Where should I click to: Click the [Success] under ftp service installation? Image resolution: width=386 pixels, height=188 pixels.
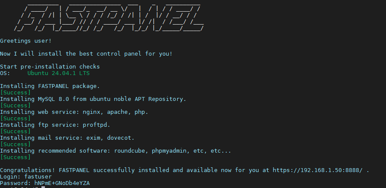click(x=15, y=131)
